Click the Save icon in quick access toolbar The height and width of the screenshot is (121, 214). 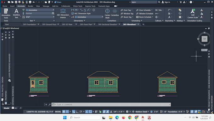pyautogui.click(x=16, y=2)
